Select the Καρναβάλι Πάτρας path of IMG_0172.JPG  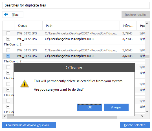pos(81,33)
